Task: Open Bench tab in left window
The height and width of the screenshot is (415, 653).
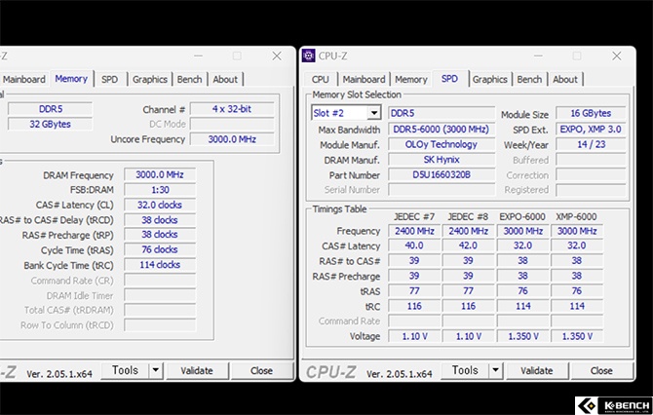Action: [189, 79]
